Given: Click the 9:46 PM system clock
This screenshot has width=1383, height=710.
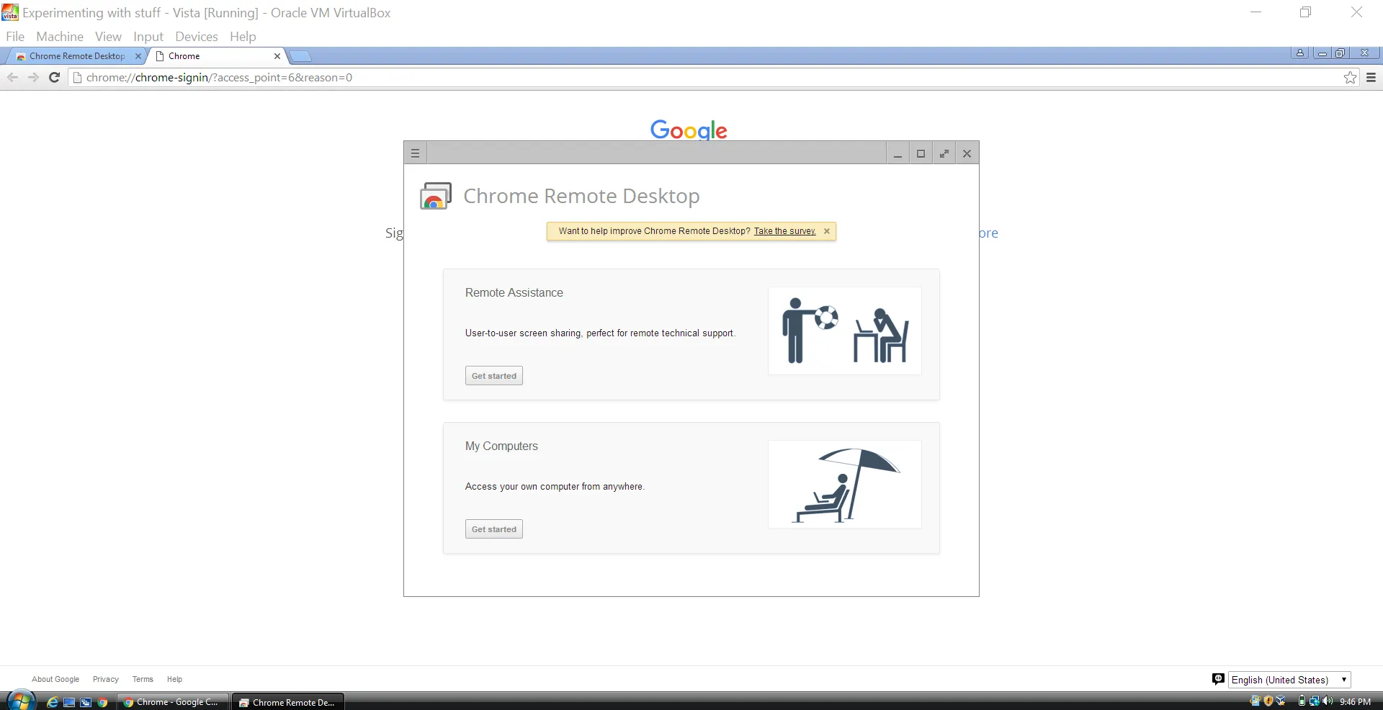Looking at the screenshot, I should (1355, 702).
